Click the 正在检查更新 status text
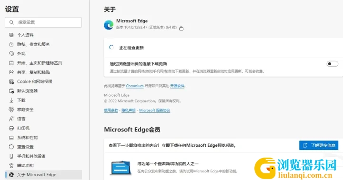 (131, 48)
